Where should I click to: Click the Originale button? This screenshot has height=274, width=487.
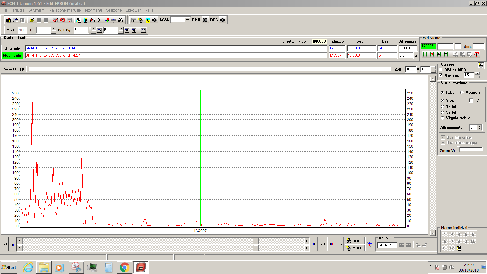tap(12, 48)
